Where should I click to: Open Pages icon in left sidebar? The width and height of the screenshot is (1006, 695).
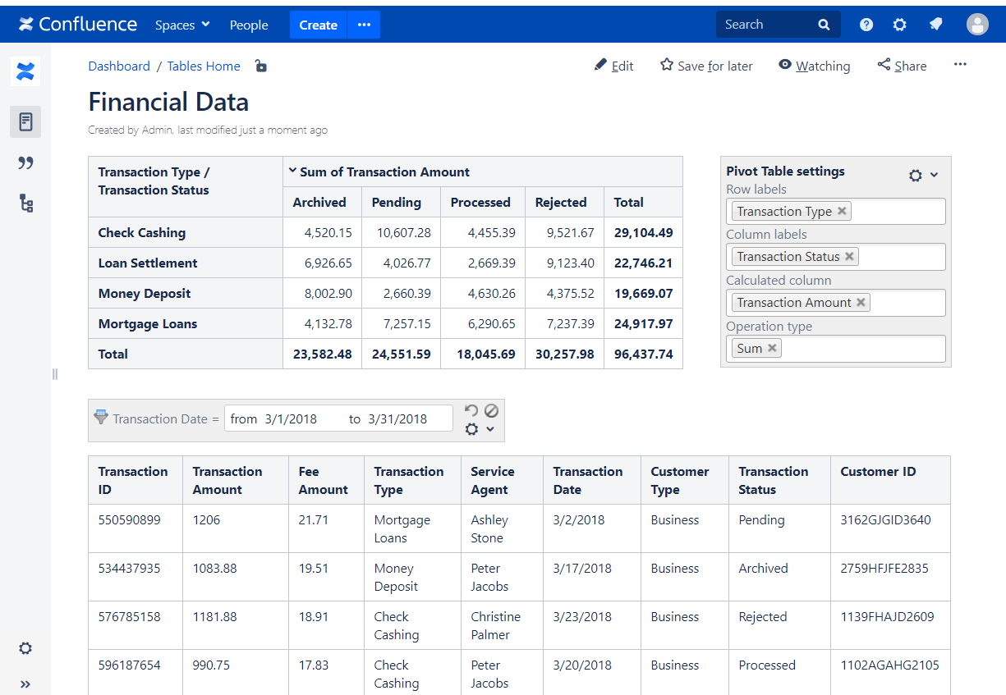coord(25,122)
